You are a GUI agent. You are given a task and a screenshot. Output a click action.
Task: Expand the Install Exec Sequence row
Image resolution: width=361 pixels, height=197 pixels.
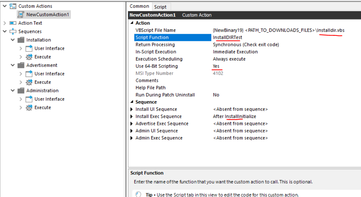tap(132, 117)
